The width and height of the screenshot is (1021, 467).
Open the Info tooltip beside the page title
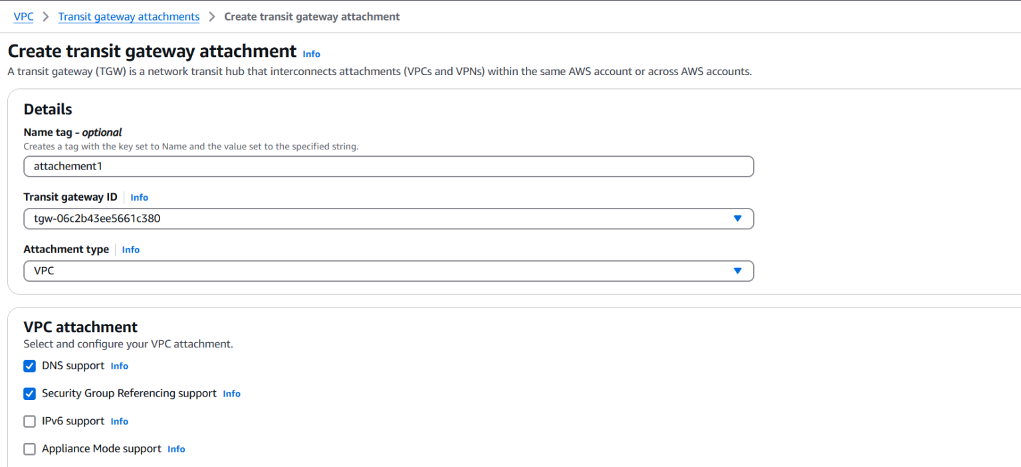(311, 54)
